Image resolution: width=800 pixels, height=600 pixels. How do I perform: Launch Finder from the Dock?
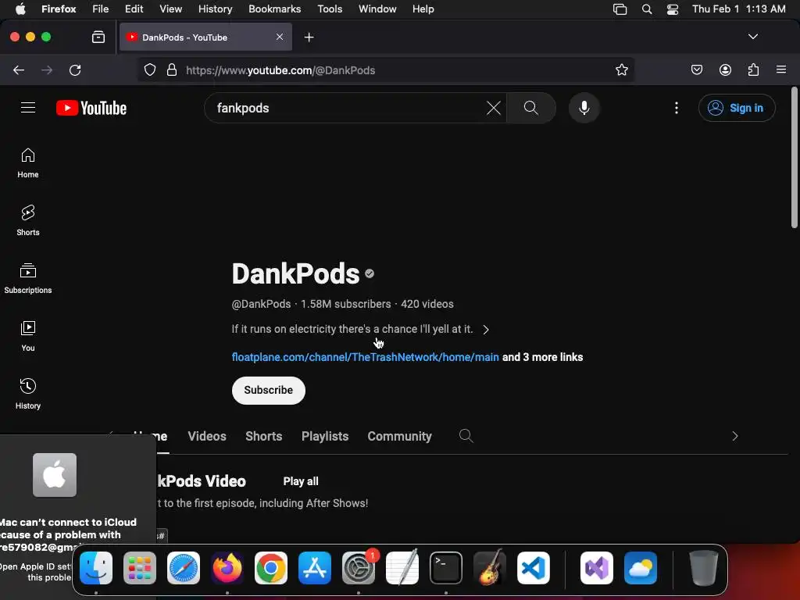click(x=96, y=568)
